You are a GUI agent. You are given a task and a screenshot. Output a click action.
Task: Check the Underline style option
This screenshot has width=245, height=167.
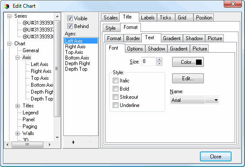pyautogui.click(x=115, y=105)
